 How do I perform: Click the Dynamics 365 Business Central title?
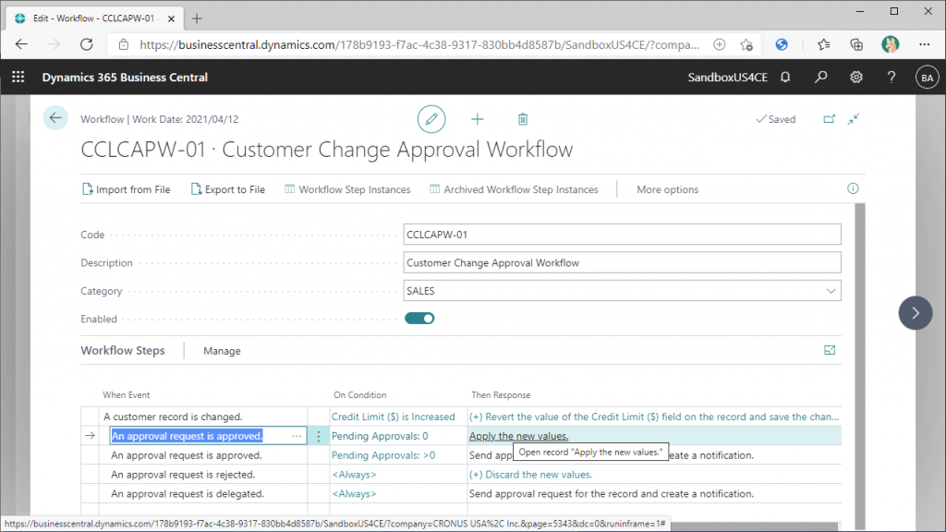click(x=125, y=78)
